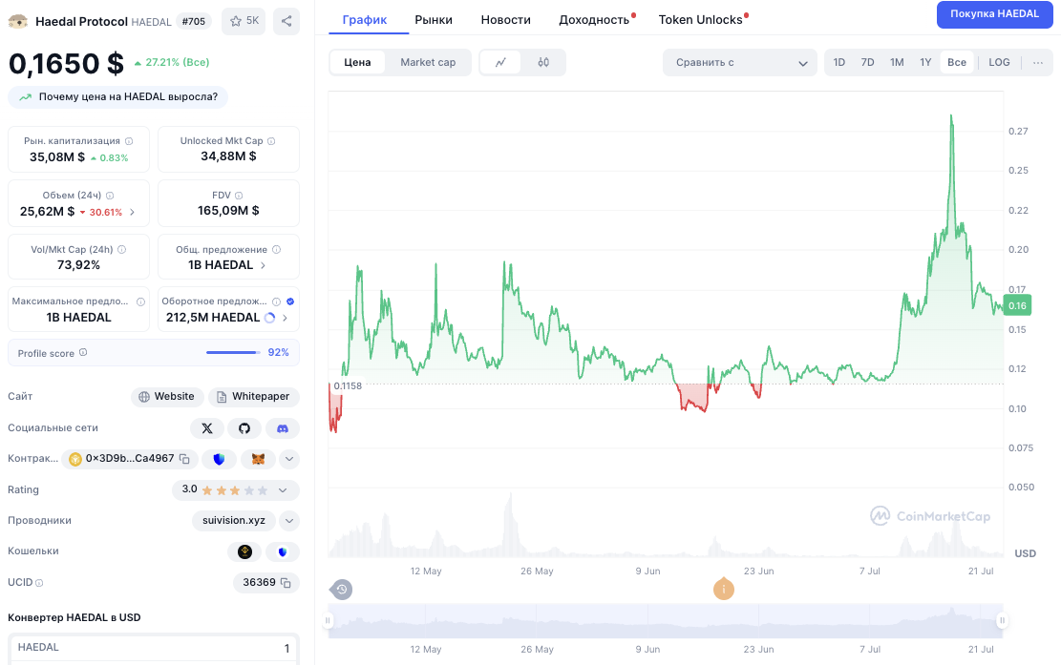The height and width of the screenshot is (665, 1061).
Task: Expand the Rating 3.0 dropdown
Action: 283,490
